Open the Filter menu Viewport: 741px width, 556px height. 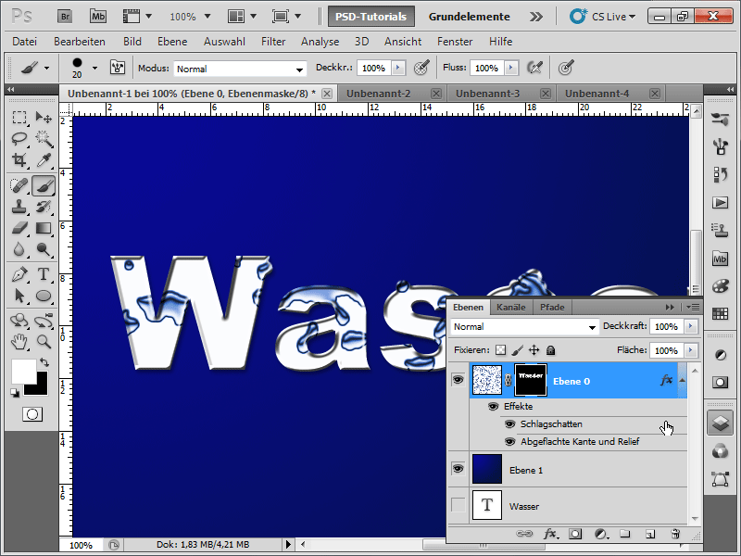[x=273, y=42]
